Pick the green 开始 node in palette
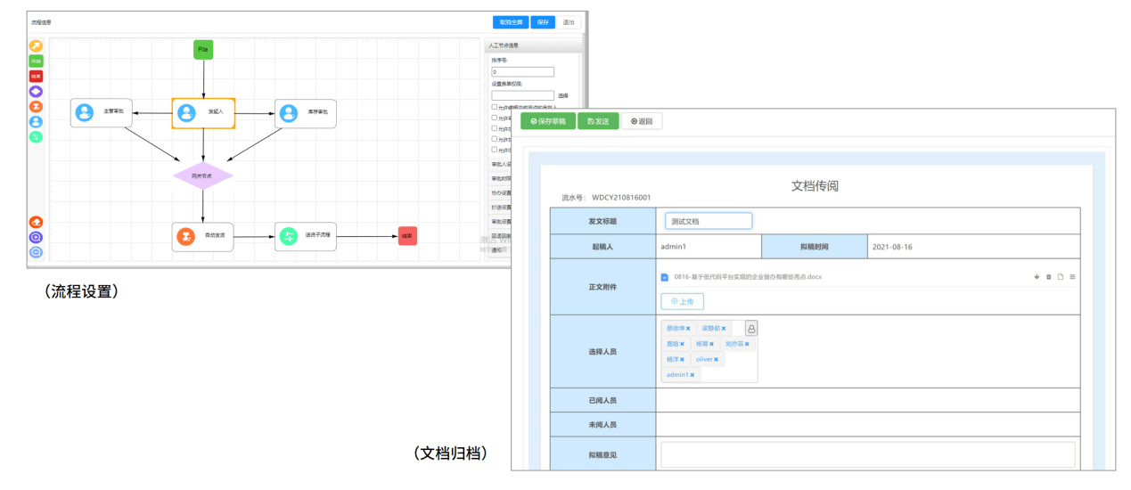Viewport: 1131px width, 490px height. tap(36, 61)
